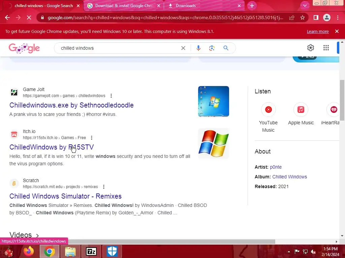Viewport: 345px width, 258px height.
Task: Open Chilledwindows.exe by Sethnoodledoodle result
Action: click(71, 105)
